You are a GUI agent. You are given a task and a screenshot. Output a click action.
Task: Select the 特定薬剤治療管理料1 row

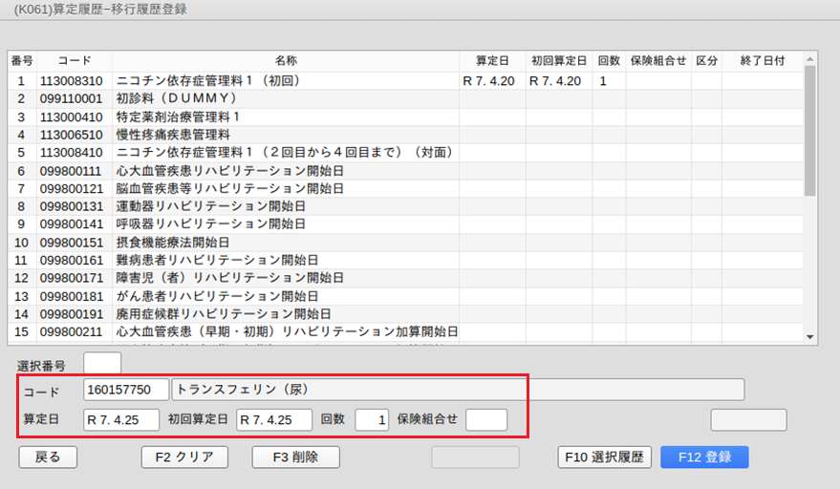pyautogui.click(x=285, y=117)
